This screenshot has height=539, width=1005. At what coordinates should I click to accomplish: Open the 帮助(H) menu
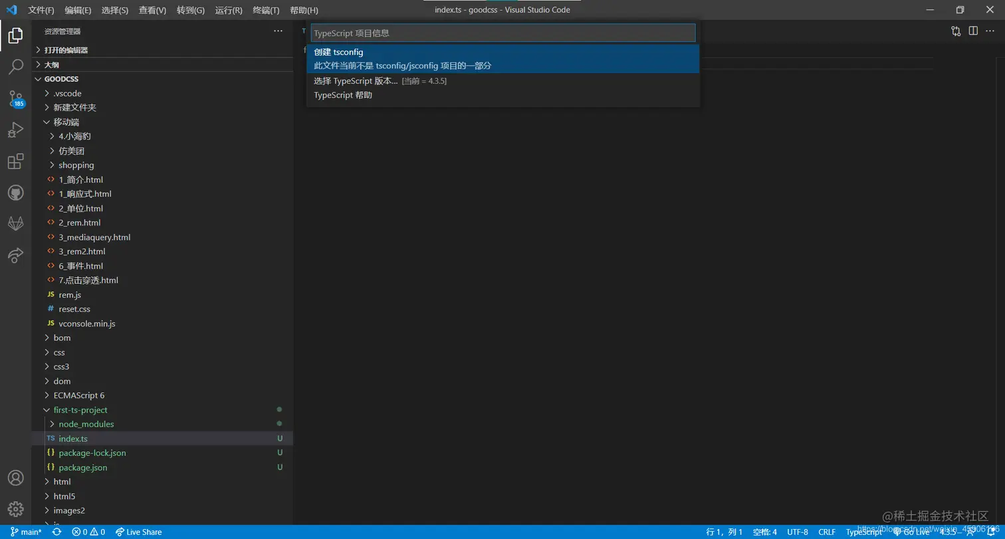click(x=304, y=10)
